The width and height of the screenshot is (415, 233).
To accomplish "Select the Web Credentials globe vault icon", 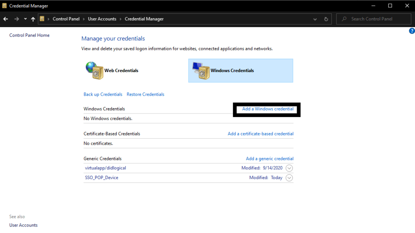I will pyautogui.click(x=94, y=71).
